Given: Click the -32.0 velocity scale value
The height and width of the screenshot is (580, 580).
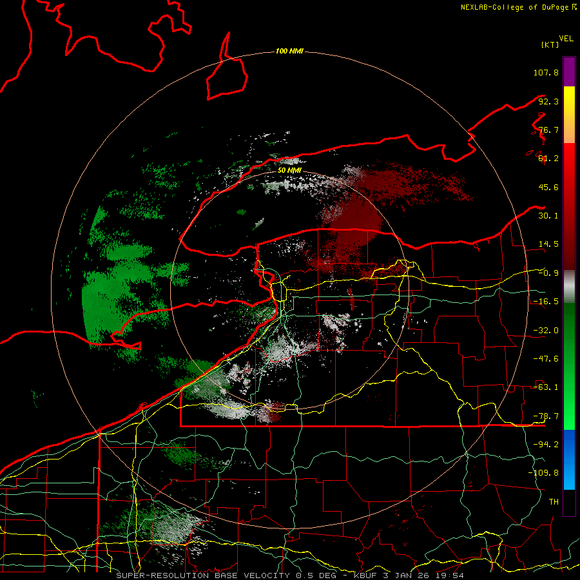Looking at the screenshot, I should [x=546, y=331].
